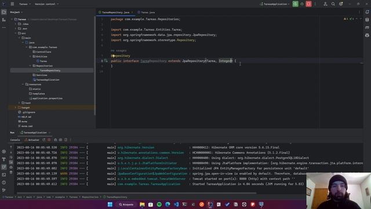
Task: Rerun icon in the Run console toolbar
Action: (x=44, y=140)
